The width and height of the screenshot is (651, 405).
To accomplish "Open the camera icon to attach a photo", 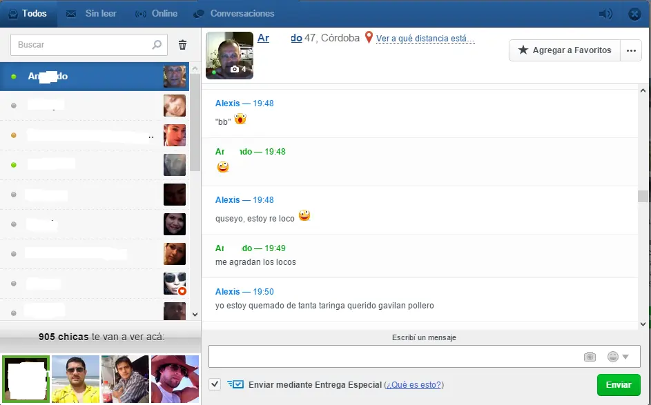I will (590, 356).
